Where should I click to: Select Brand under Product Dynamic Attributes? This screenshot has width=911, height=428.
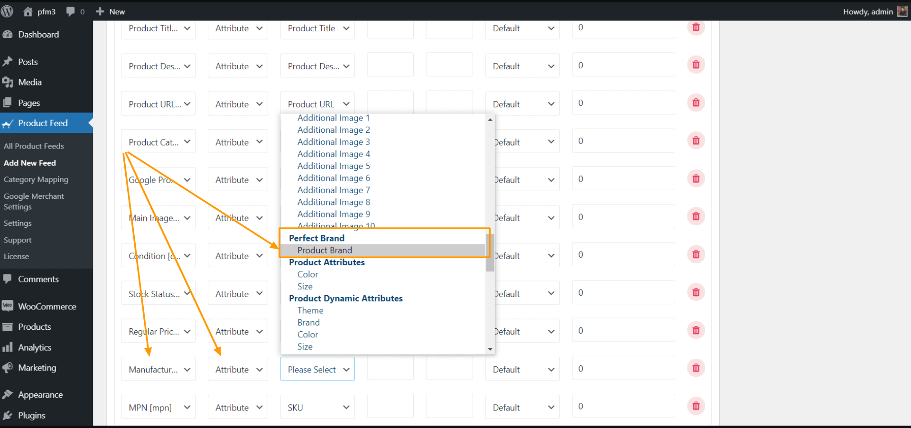pyautogui.click(x=308, y=322)
